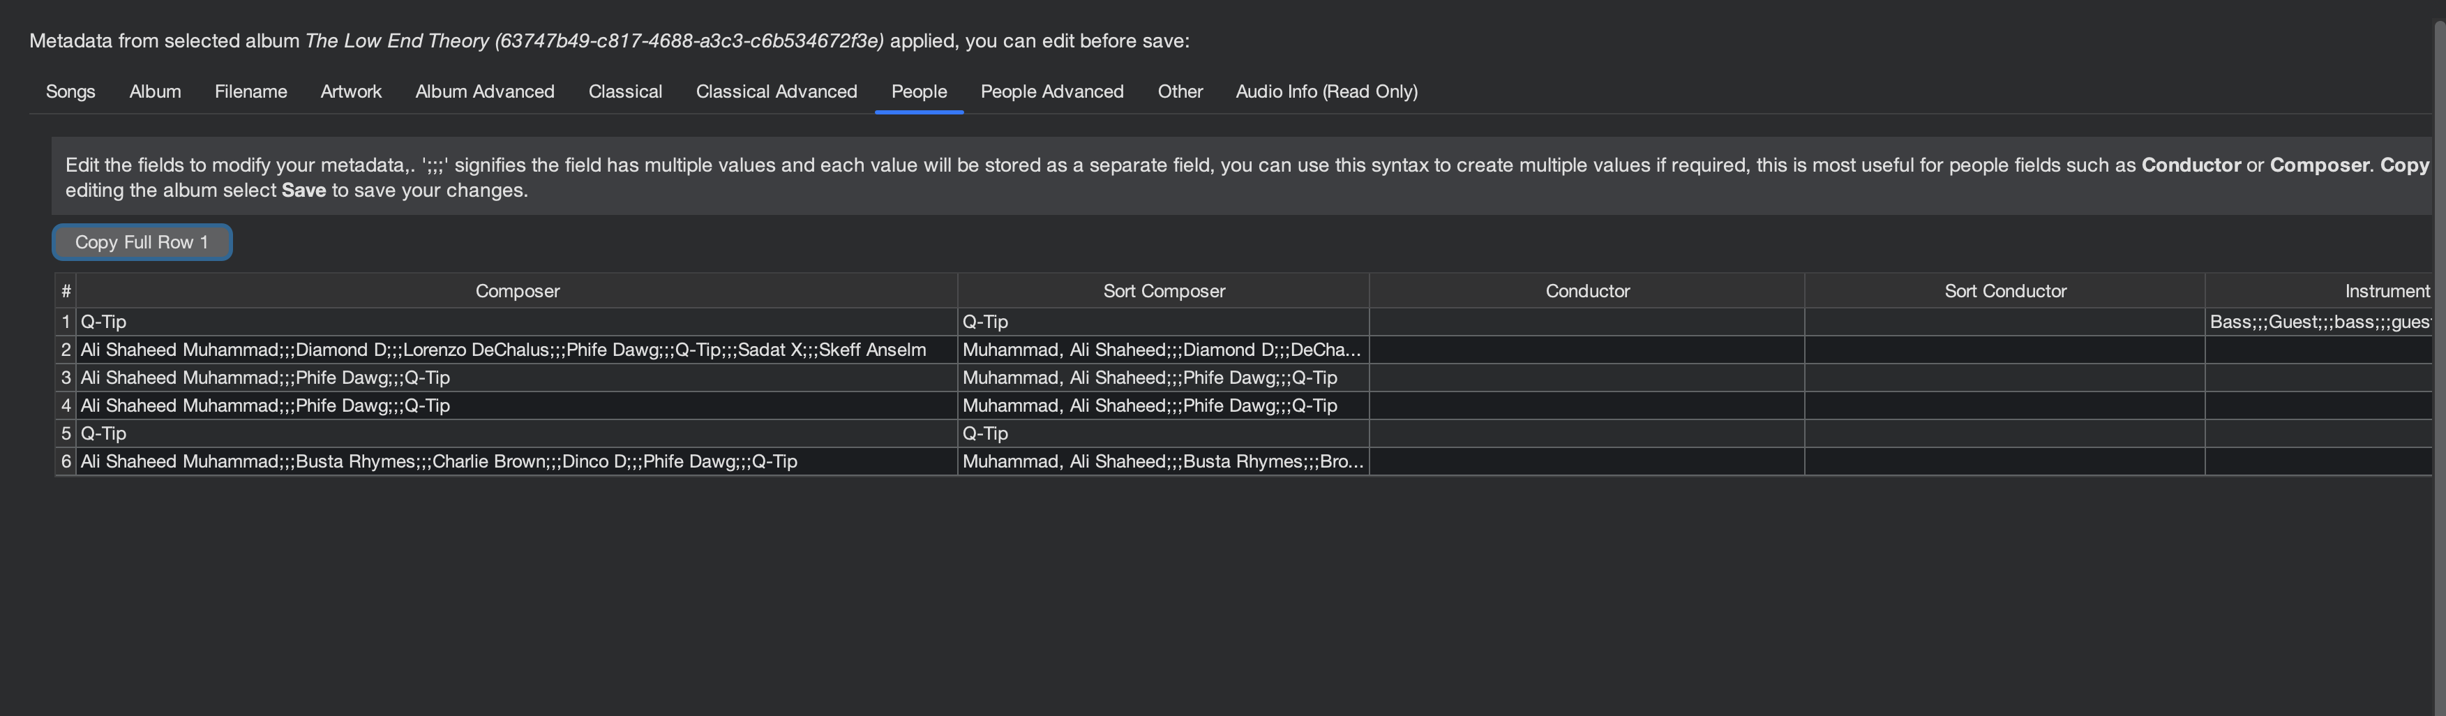The image size is (2446, 716).
Task: Select row 3 Composer cell
Action: click(x=516, y=378)
